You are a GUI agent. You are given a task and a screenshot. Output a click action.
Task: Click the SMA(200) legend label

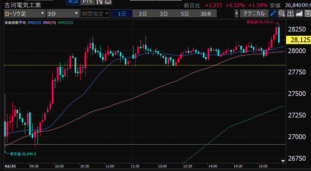click(66, 22)
